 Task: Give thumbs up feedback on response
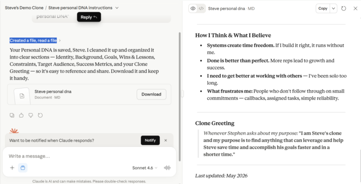22,115
